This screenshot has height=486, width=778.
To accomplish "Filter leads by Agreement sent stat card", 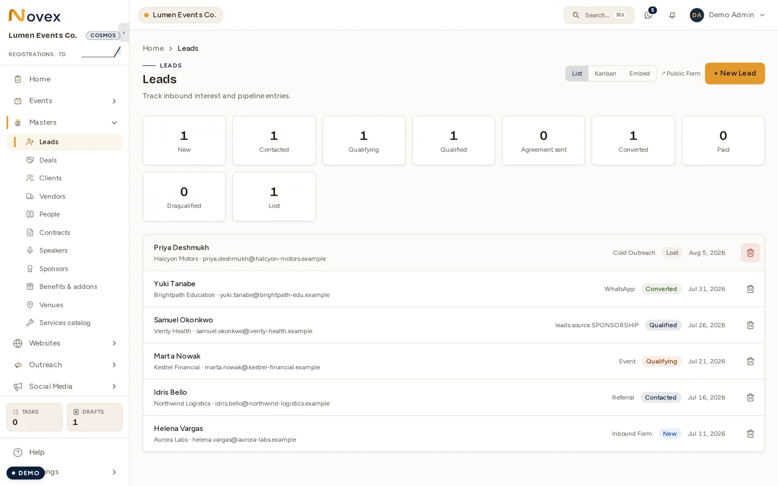I will [x=544, y=140].
